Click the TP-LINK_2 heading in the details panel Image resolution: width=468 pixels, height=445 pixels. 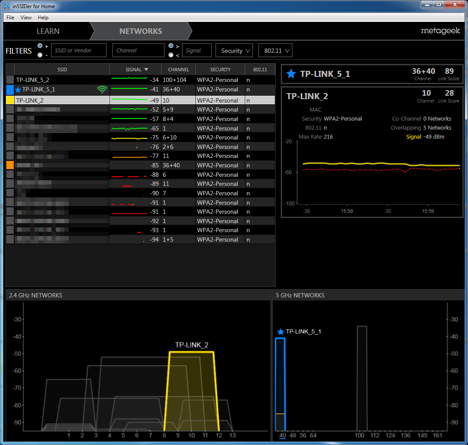[307, 96]
